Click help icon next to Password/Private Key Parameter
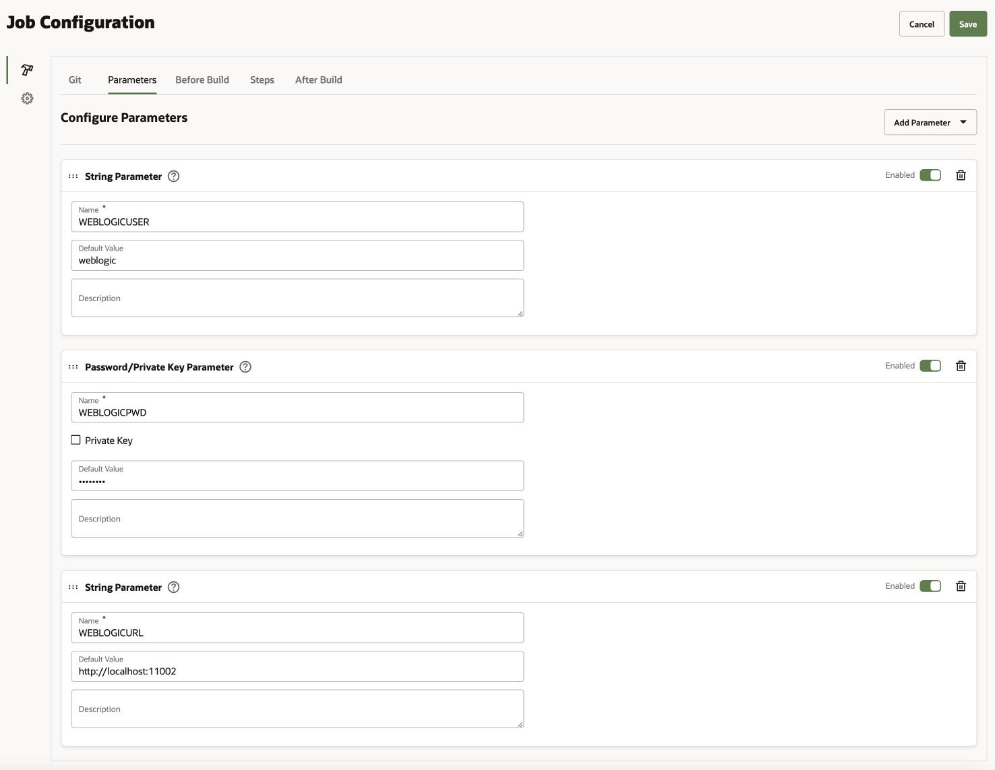 click(245, 367)
